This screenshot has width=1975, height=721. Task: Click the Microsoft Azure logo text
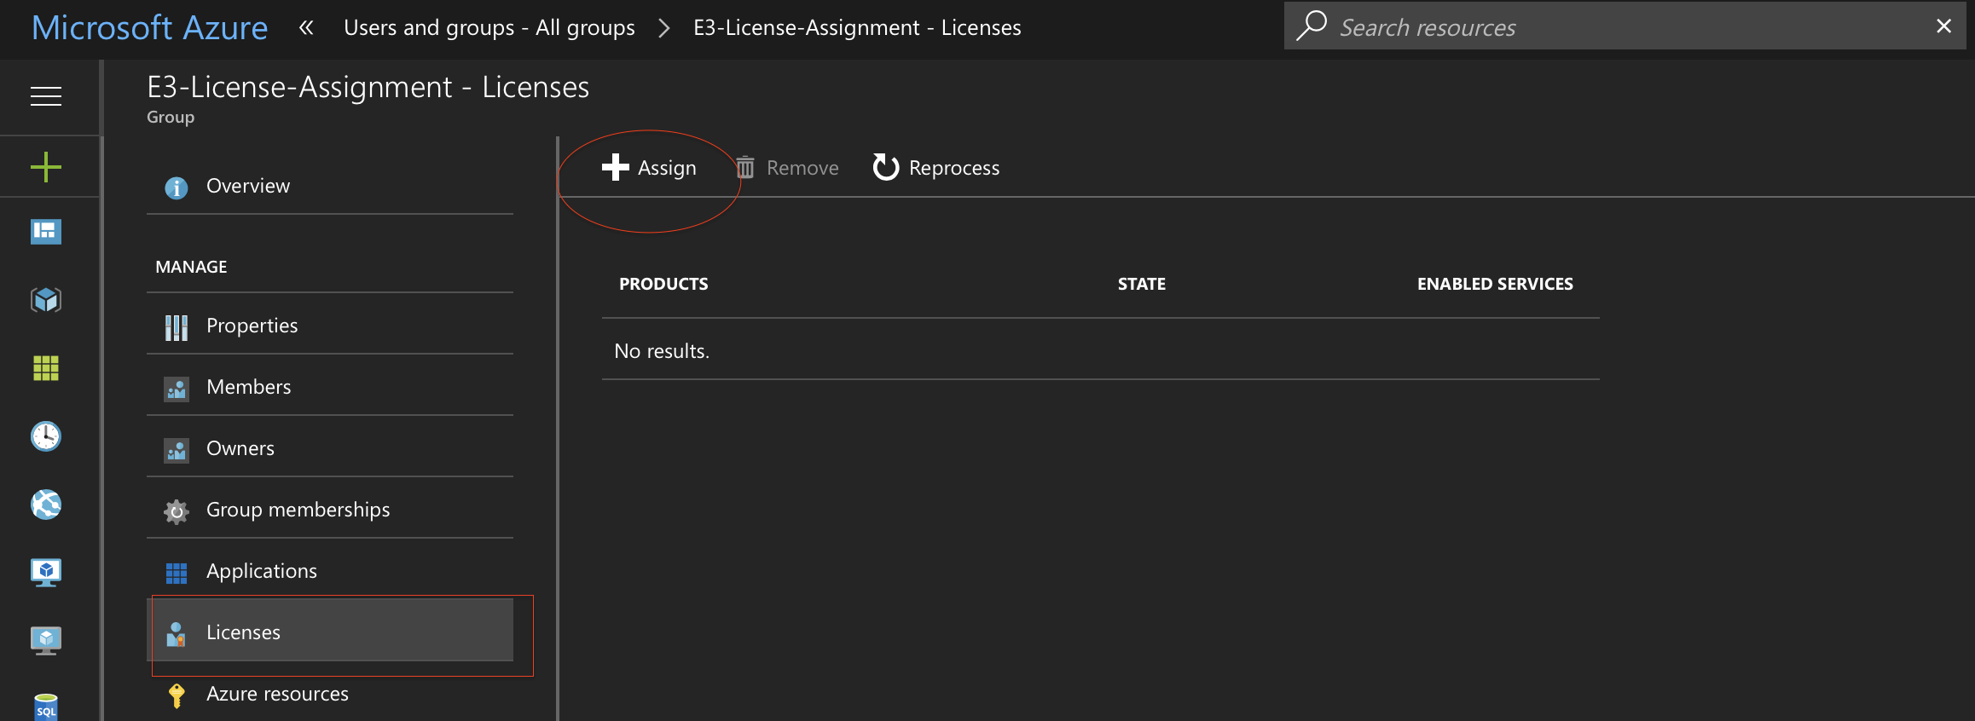pos(150,28)
